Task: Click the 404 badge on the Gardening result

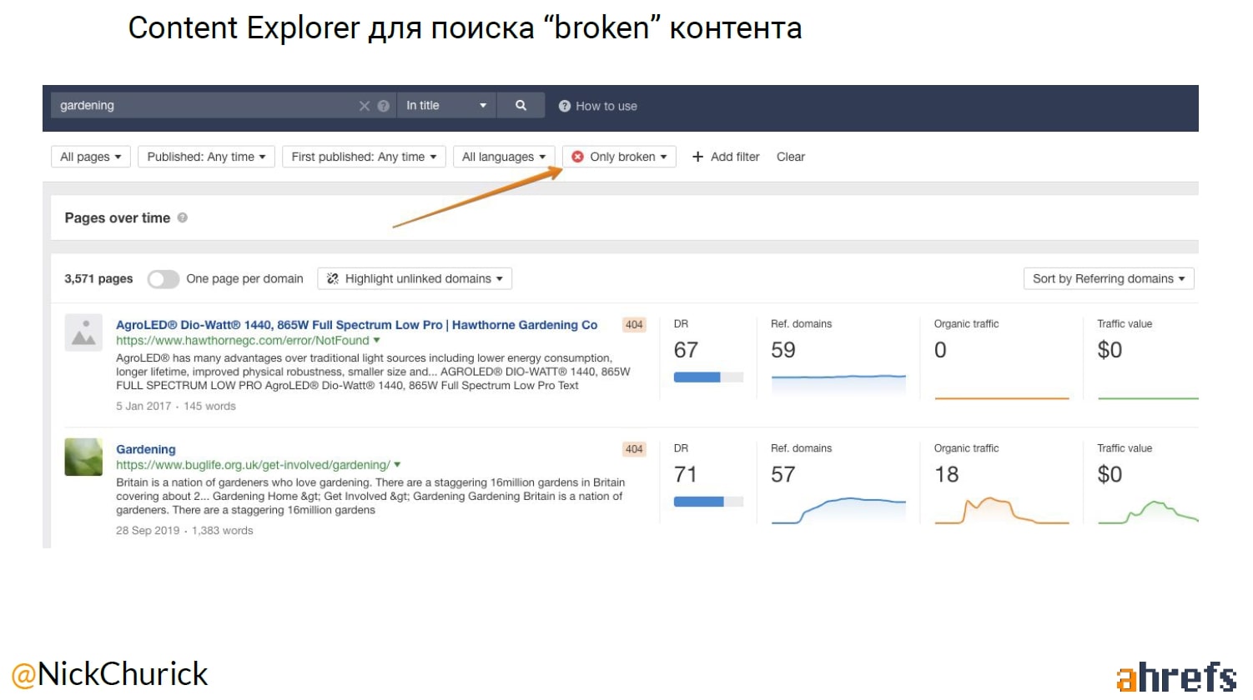Action: [x=634, y=449]
